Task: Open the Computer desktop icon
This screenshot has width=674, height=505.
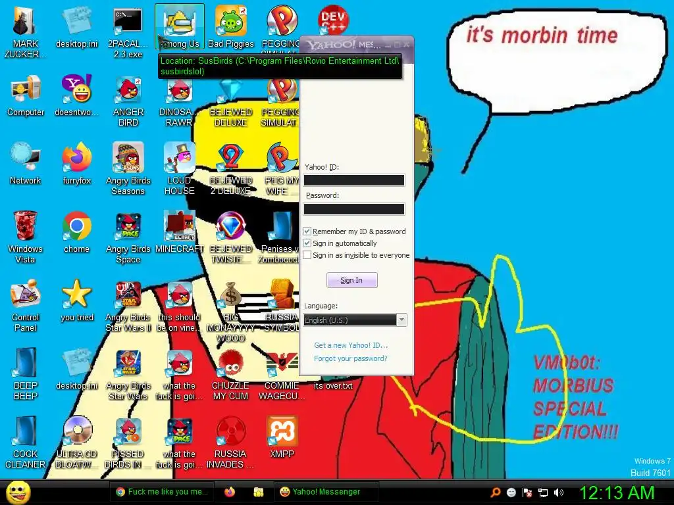Action: (x=26, y=95)
